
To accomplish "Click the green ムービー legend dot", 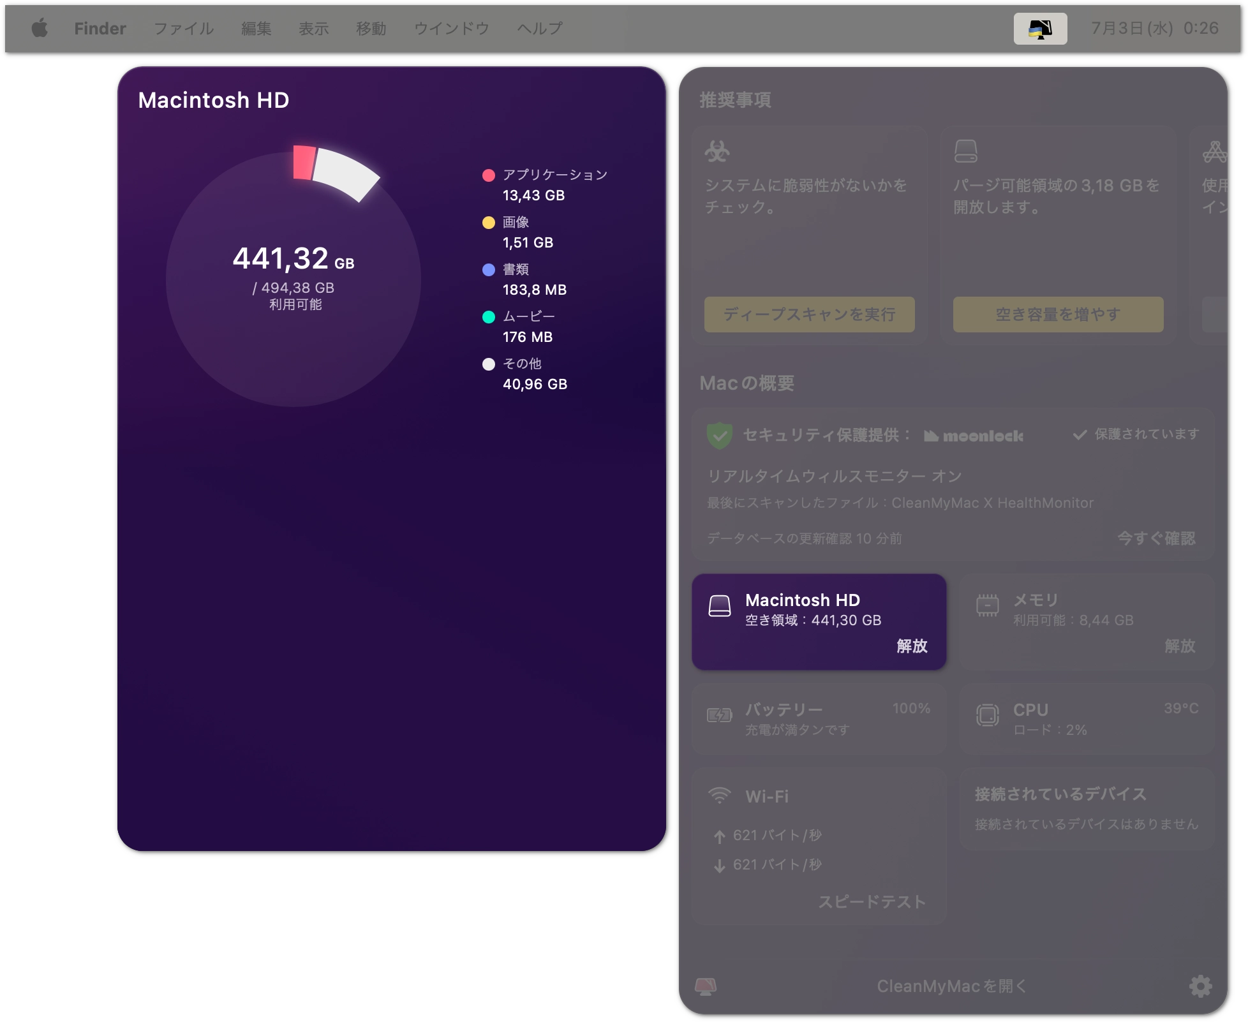I will point(489,317).
